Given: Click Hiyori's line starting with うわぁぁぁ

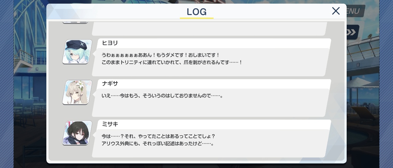Looking at the screenshot, I should (x=161, y=55).
